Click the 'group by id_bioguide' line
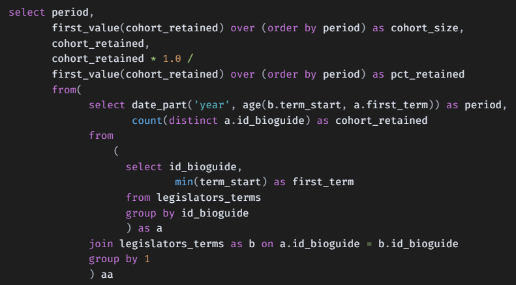The width and height of the screenshot is (516, 285). click(187, 213)
